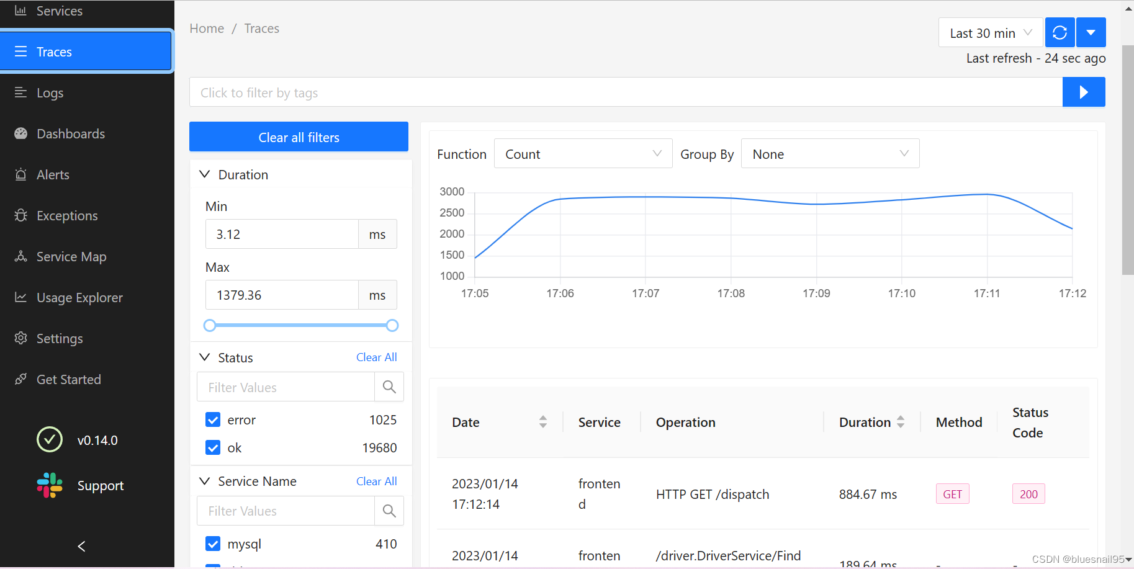Open the Settings menu item
The width and height of the screenshot is (1134, 569).
(x=87, y=338)
